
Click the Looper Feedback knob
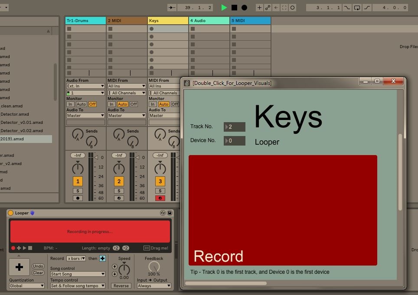tap(153, 266)
